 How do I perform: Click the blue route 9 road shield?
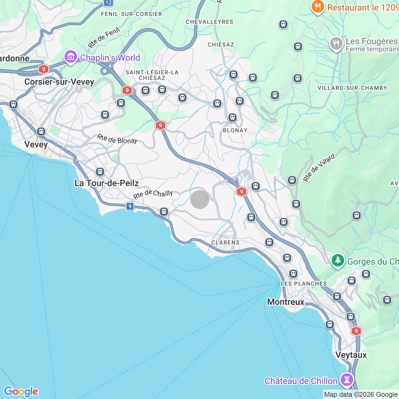(x=130, y=206)
